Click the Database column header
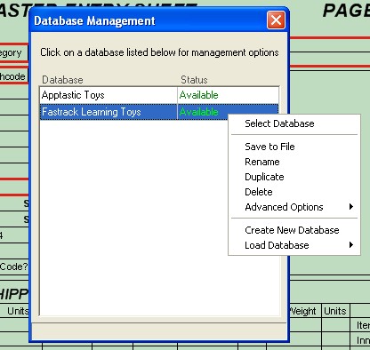The height and width of the screenshot is (350, 370). point(62,80)
